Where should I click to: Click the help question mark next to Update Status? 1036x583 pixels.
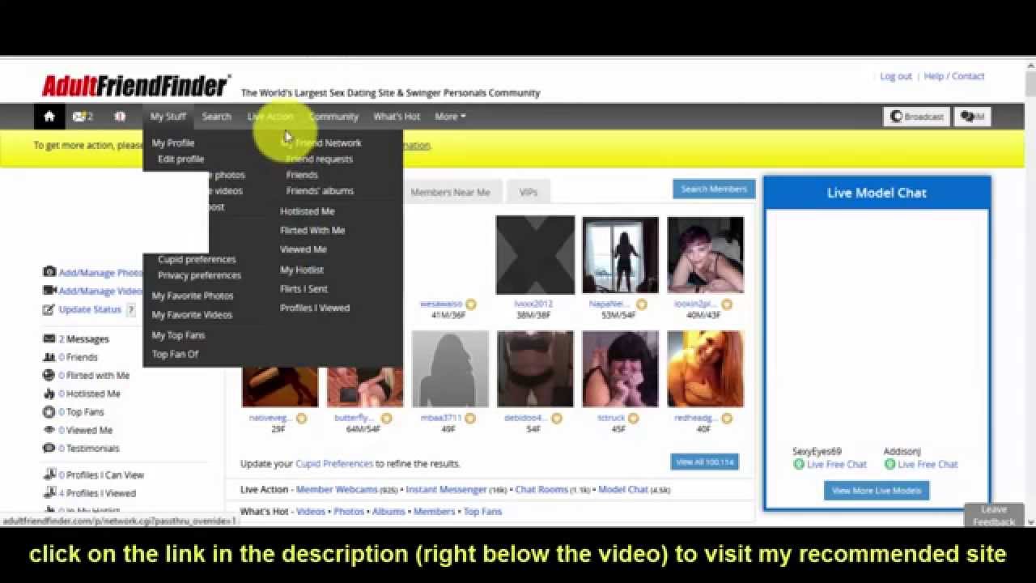pyautogui.click(x=131, y=310)
